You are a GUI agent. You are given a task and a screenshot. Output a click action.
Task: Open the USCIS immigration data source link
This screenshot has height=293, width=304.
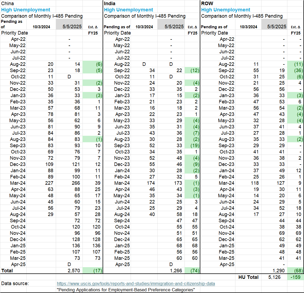pyautogui.click(x=136, y=283)
